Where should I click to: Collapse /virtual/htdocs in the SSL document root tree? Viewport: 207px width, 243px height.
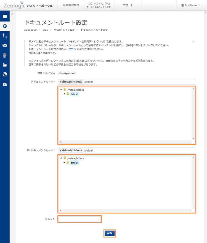(61, 158)
